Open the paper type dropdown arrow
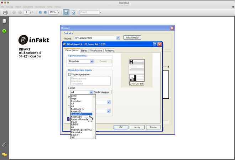235x160 pixels. click(x=109, y=111)
